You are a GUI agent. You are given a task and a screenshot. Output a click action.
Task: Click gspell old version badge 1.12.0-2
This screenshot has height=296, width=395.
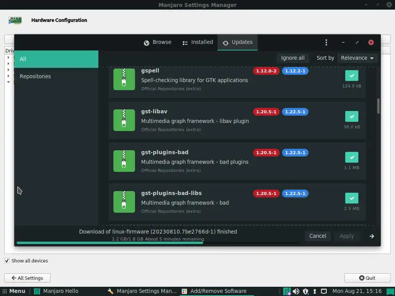pyautogui.click(x=266, y=71)
